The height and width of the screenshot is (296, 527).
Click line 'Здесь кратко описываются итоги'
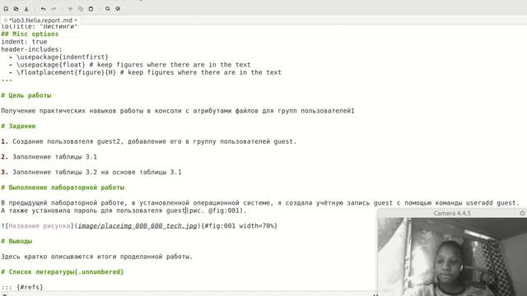click(97, 257)
